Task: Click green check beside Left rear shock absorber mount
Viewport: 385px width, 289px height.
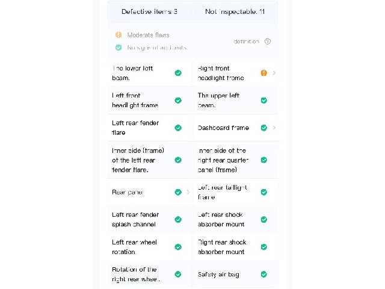Action: [263, 219]
